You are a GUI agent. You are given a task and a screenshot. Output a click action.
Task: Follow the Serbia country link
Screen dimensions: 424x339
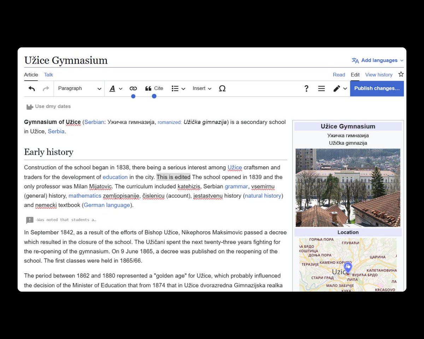click(x=56, y=131)
